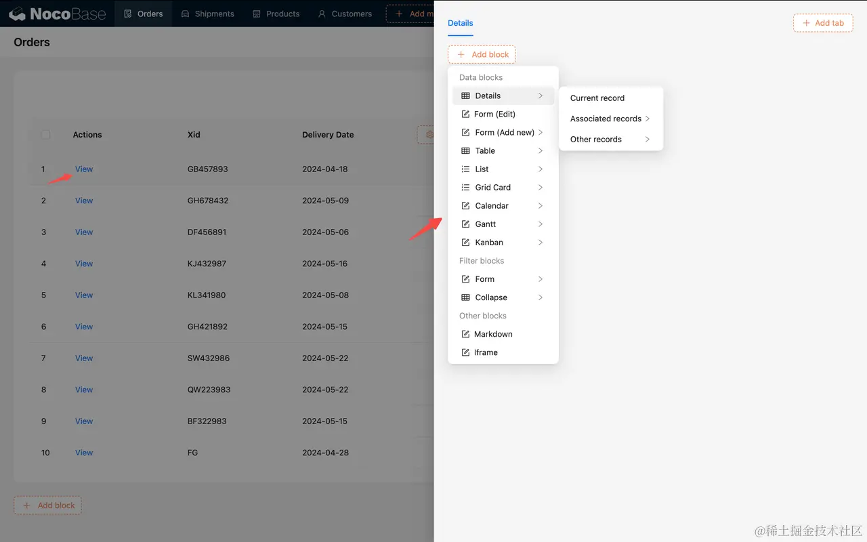Viewport: 867px width, 542px height.
Task: Expand the List submenu arrow
Action: tap(541, 169)
